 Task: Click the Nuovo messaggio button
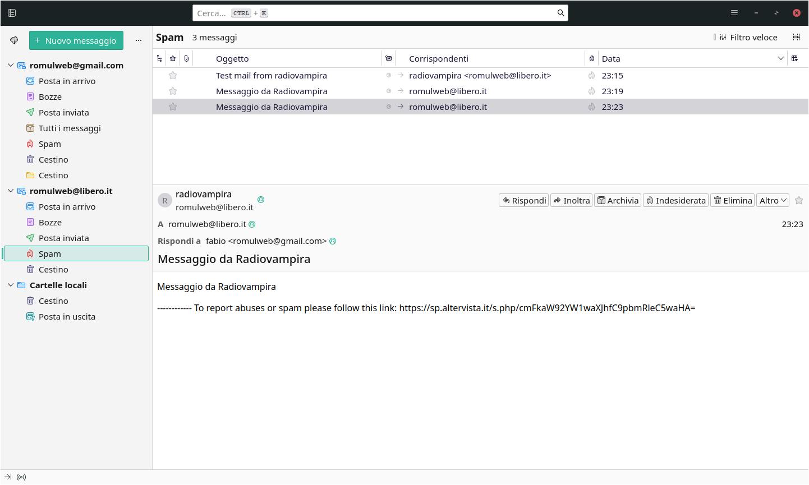tap(76, 40)
